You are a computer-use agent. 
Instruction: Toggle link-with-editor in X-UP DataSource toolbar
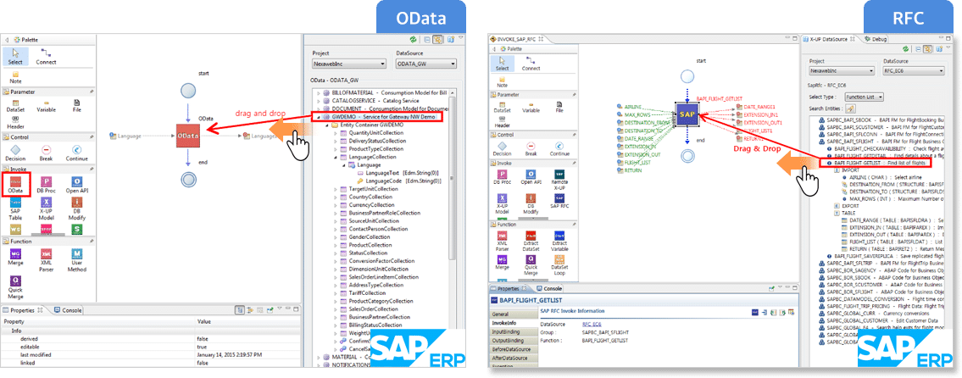[929, 48]
